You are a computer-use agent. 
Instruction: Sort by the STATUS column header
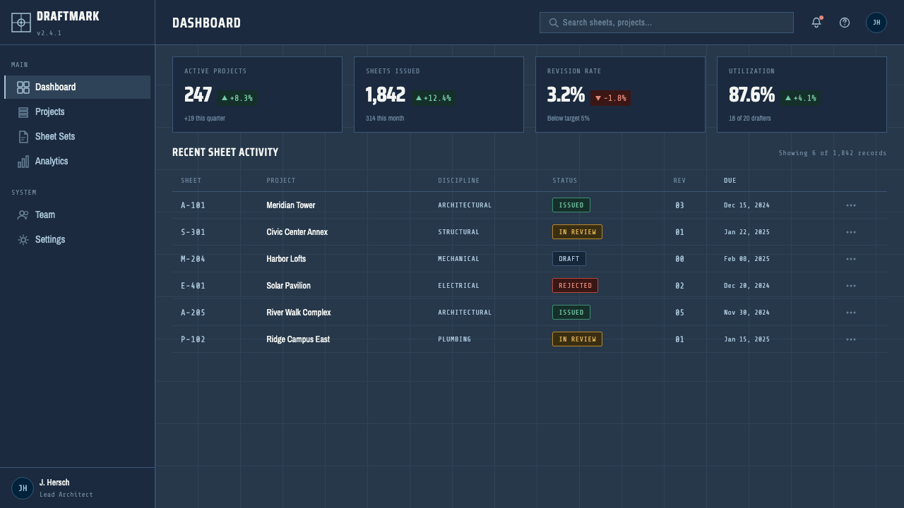[x=565, y=181]
